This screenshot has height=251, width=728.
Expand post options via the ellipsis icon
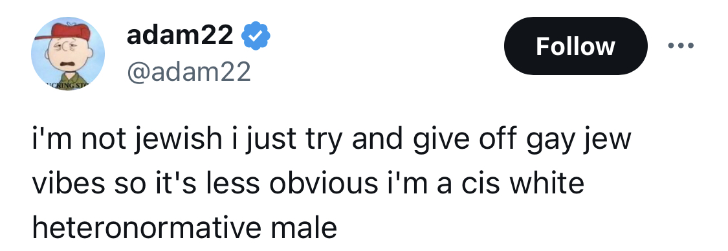[680, 45]
